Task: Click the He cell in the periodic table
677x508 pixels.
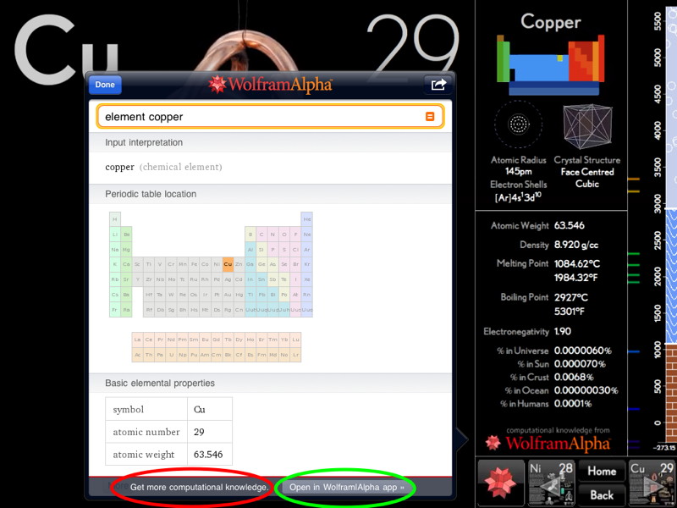Action: (x=306, y=218)
